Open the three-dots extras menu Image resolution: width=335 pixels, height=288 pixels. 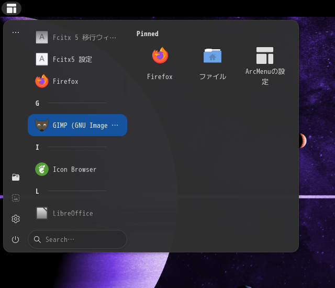[x=16, y=32]
